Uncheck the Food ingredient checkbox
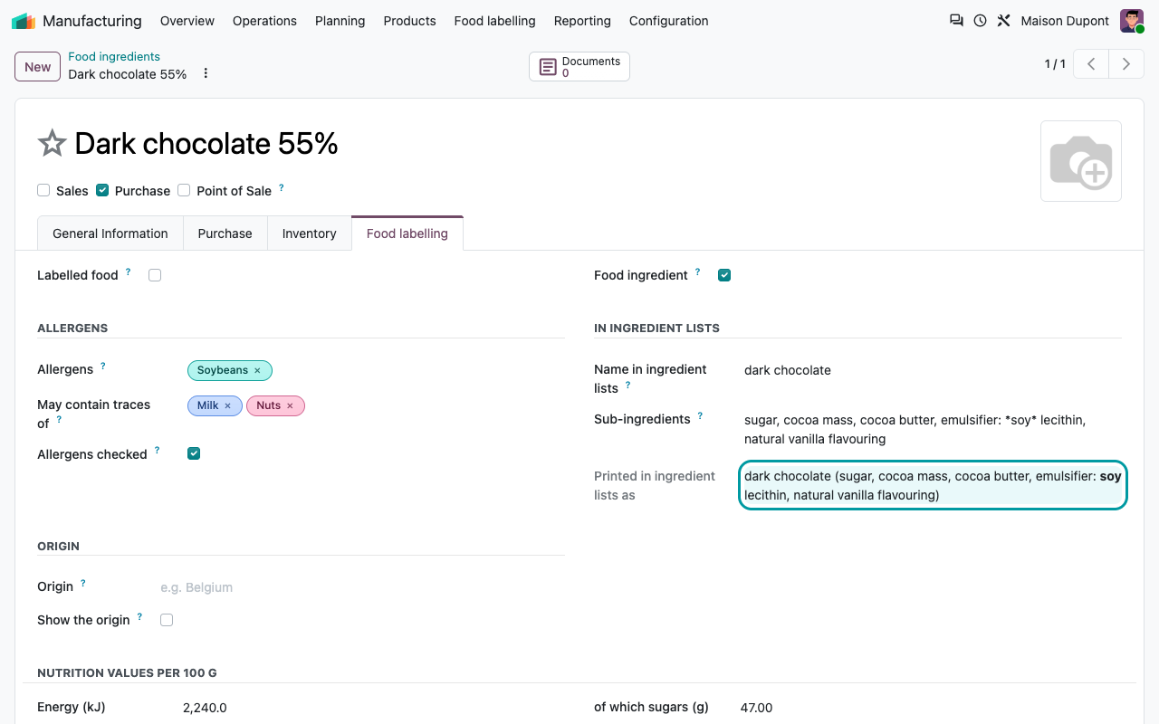Image resolution: width=1159 pixels, height=724 pixels. [724, 275]
